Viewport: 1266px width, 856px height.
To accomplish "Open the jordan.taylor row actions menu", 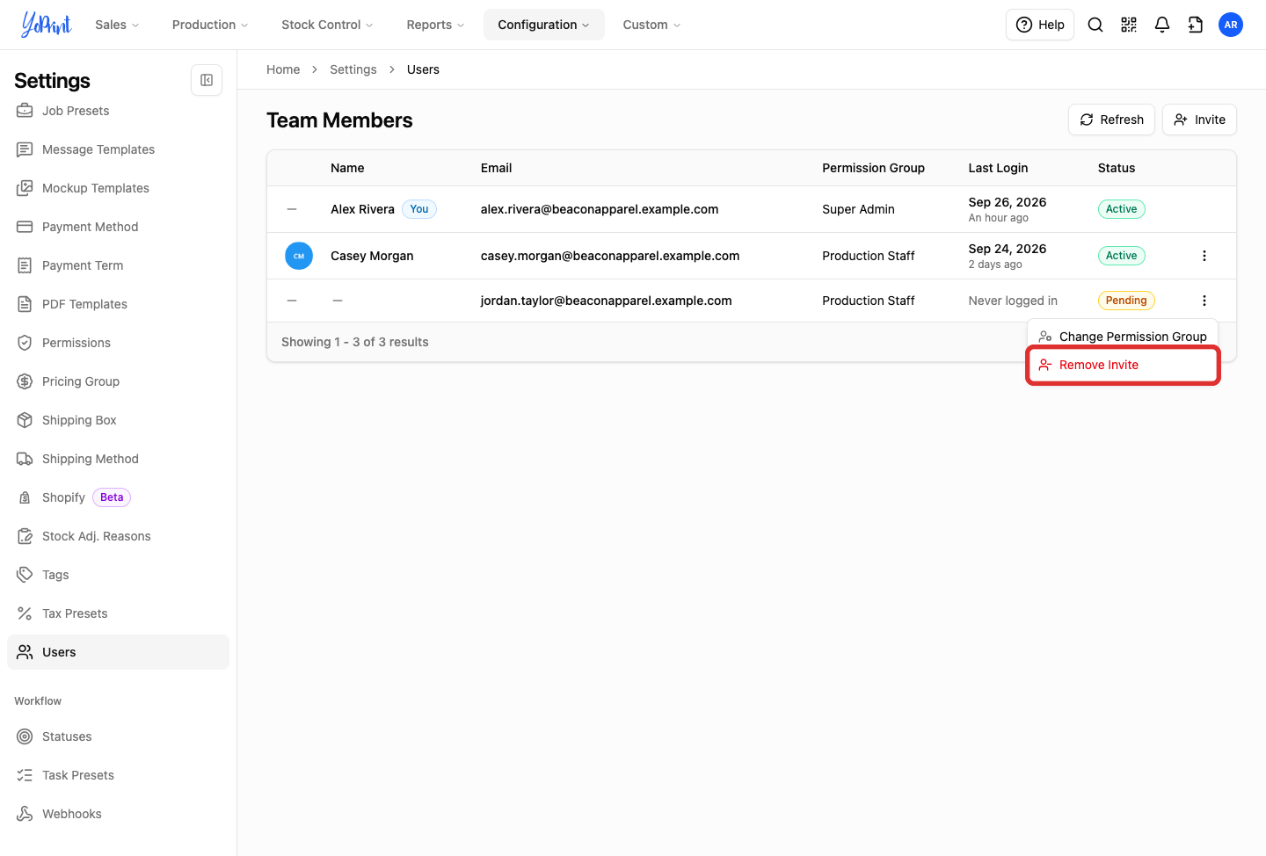I will point(1204,301).
